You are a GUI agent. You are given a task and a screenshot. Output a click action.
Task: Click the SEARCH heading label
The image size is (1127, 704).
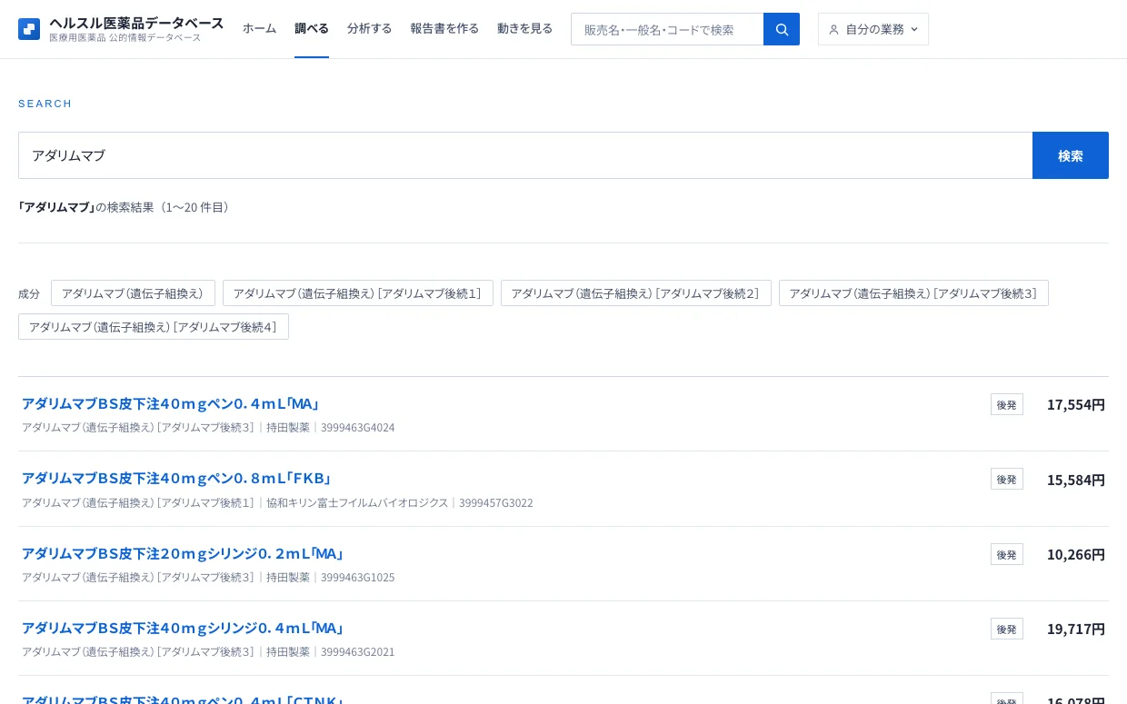point(45,104)
